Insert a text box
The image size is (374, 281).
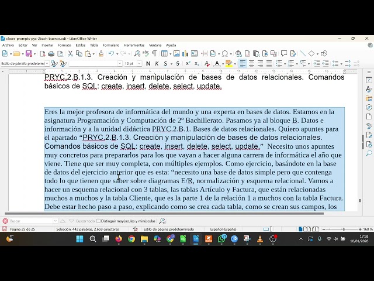click(x=194, y=54)
